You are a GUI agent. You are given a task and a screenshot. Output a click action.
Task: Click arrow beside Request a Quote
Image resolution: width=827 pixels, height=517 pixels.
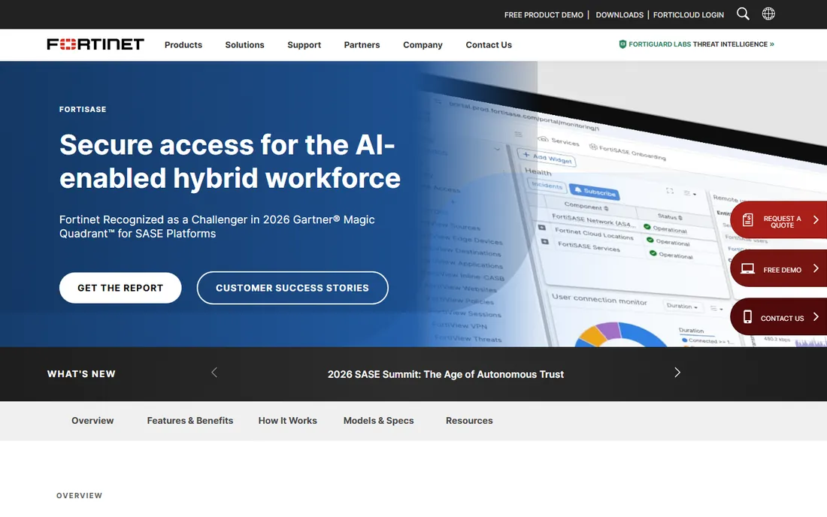[816, 219]
